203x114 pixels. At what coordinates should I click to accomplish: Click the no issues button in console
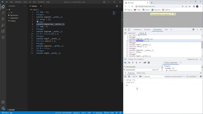click(191, 77)
